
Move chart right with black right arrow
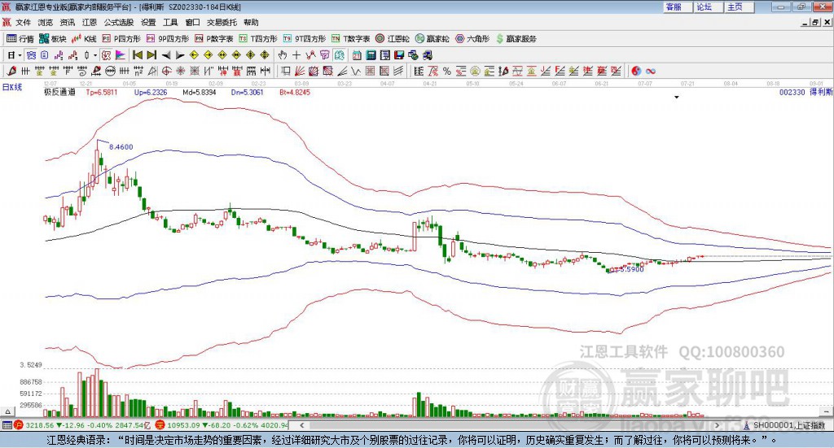180,55
